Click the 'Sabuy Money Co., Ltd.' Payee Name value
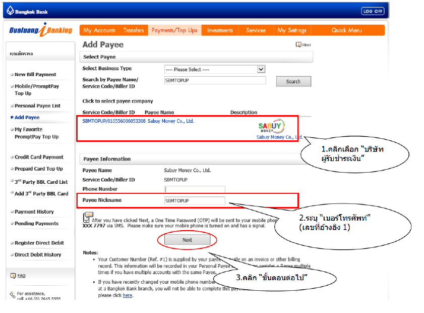The width and height of the screenshot is (424, 313). pos(187,170)
